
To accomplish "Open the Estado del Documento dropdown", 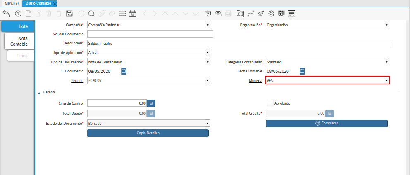I will (207, 123).
